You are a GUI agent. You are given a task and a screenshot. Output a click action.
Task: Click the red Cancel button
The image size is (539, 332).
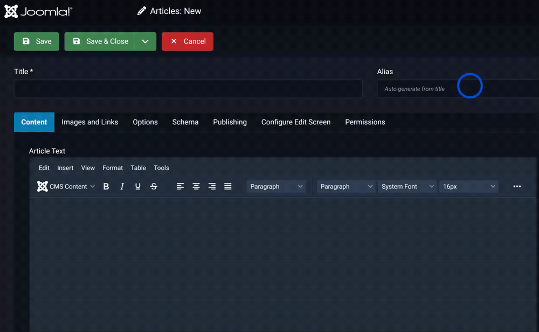(188, 41)
